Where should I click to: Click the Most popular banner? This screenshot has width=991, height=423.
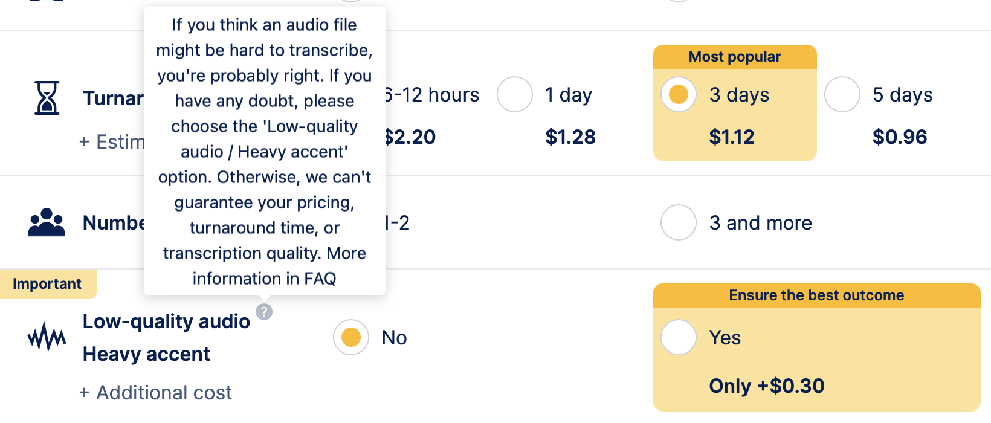click(734, 56)
